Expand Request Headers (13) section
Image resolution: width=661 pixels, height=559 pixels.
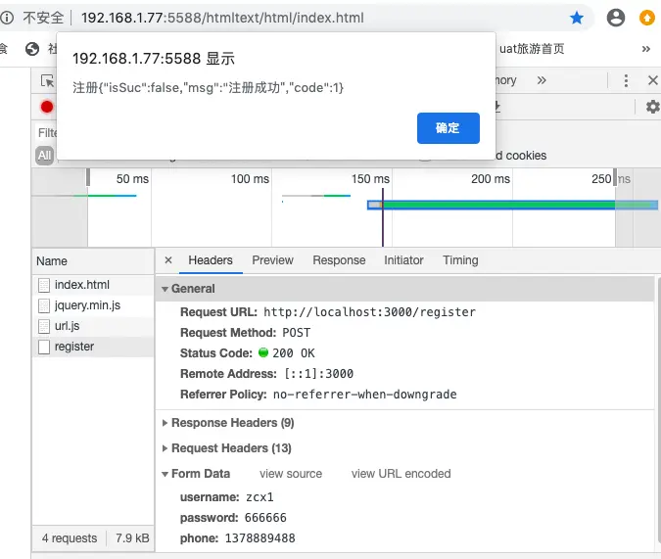(165, 448)
